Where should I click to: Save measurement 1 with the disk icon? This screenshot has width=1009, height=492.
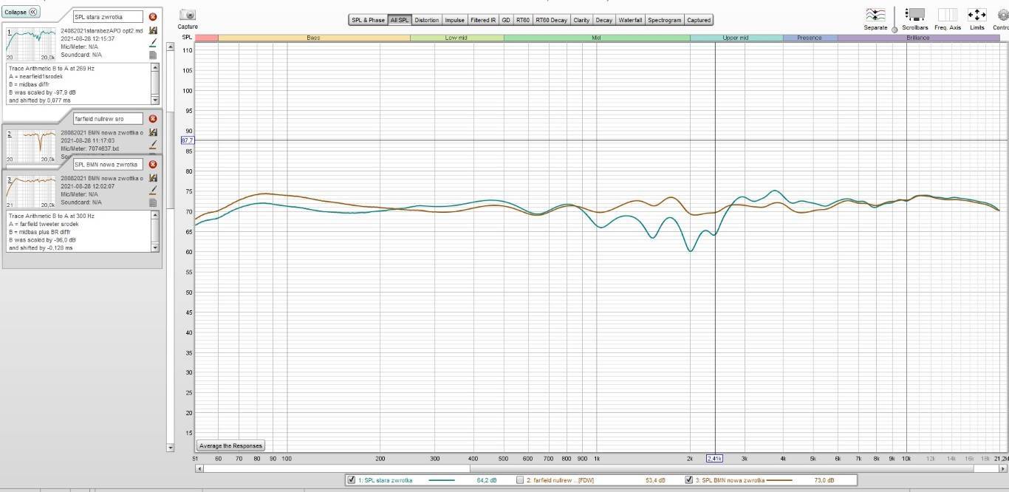coord(153,30)
